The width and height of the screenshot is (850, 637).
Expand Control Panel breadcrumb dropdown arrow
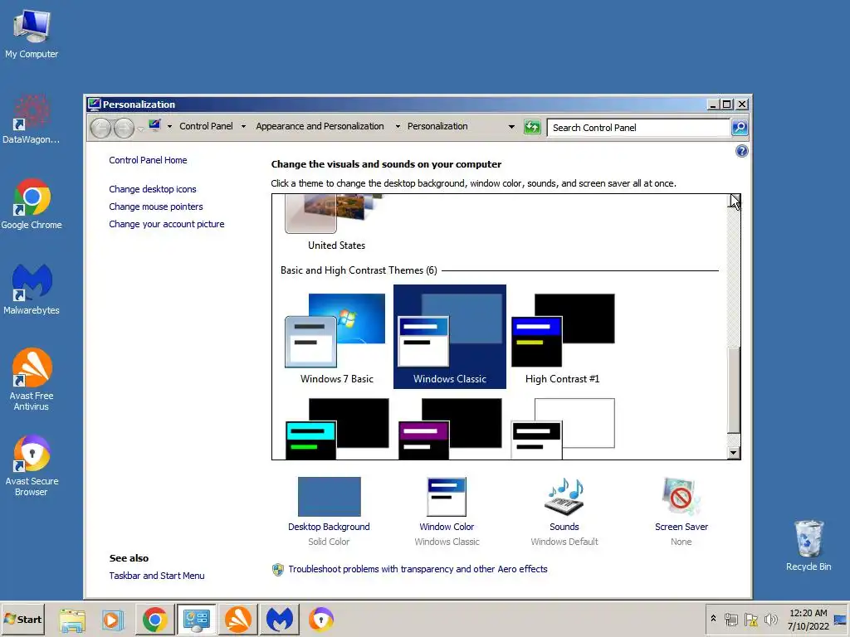coord(243,127)
